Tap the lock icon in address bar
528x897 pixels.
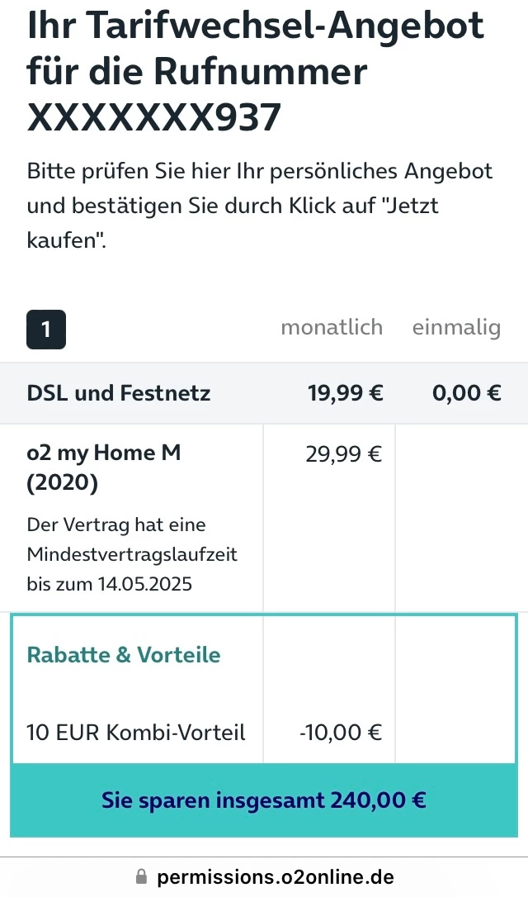(x=141, y=877)
